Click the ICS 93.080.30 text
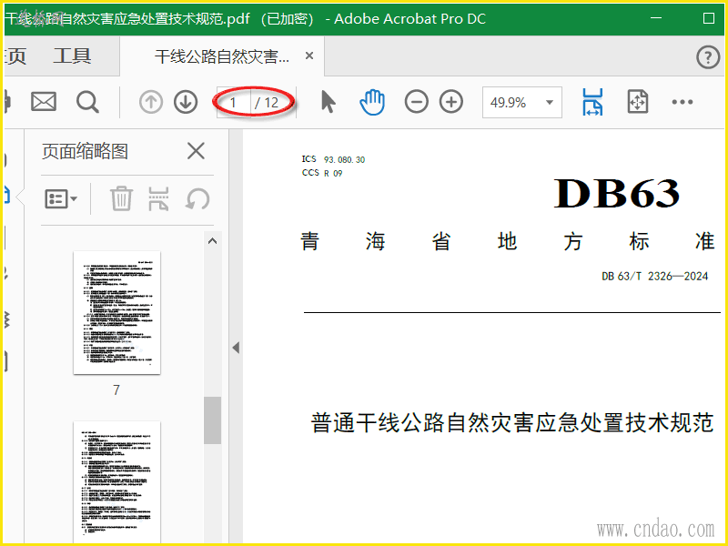The width and height of the screenshot is (728, 546). coord(333,159)
